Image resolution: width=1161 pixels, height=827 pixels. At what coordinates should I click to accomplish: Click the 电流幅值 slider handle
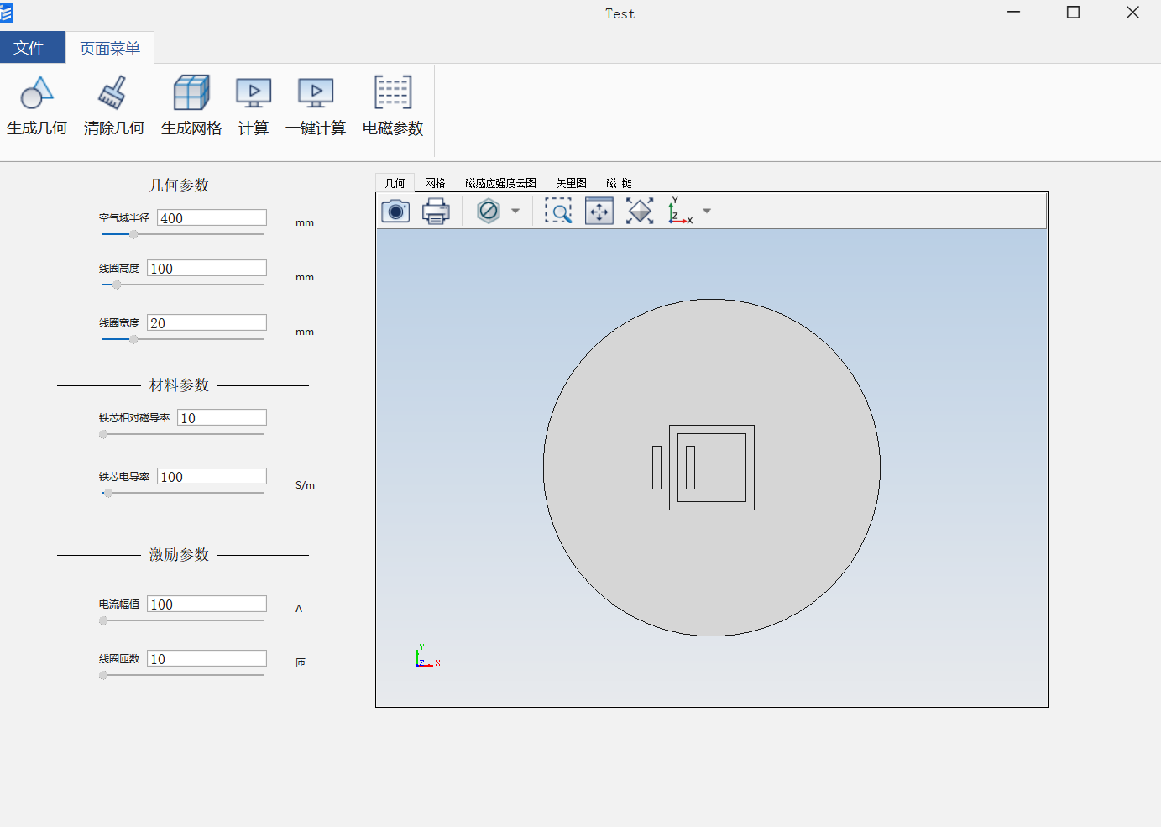coord(103,620)
